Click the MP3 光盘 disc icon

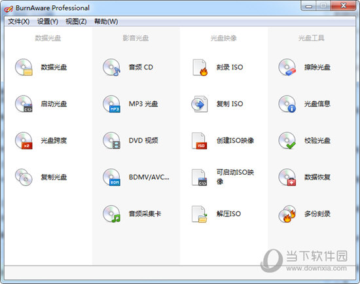111,104
